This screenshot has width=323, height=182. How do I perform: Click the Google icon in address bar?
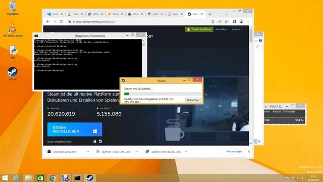coord(212,21)
